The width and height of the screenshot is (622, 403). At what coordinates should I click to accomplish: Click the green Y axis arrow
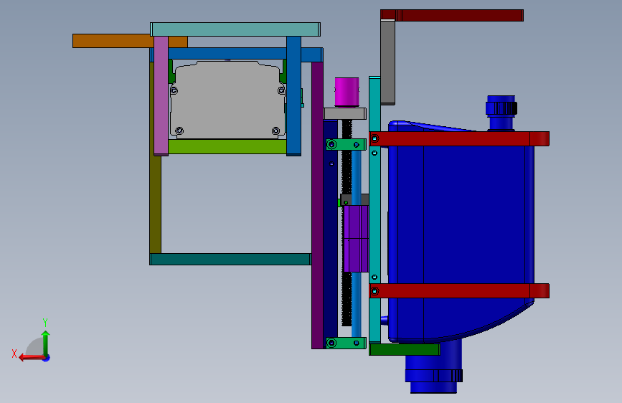click(x=46, y=343)
